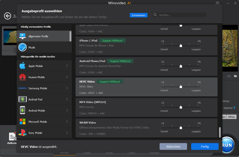Select the HEVC Video profile title

click(x=87, y=82)
